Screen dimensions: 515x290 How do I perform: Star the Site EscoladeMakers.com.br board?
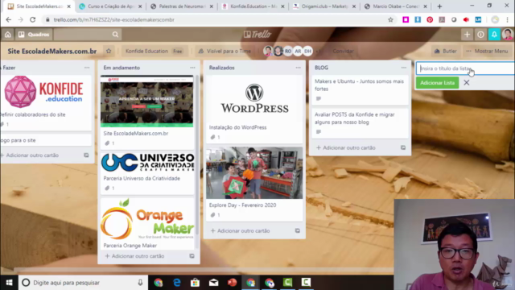coord(109,51)
